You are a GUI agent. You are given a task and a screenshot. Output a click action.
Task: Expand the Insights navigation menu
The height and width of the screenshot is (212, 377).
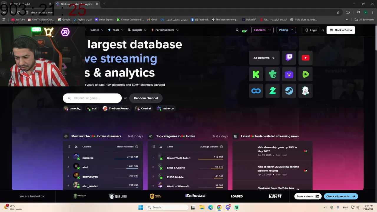coord(137,30)
